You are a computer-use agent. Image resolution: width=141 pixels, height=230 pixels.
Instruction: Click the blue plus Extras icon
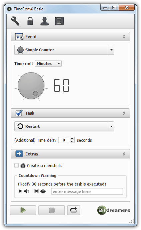pos(19,154)
